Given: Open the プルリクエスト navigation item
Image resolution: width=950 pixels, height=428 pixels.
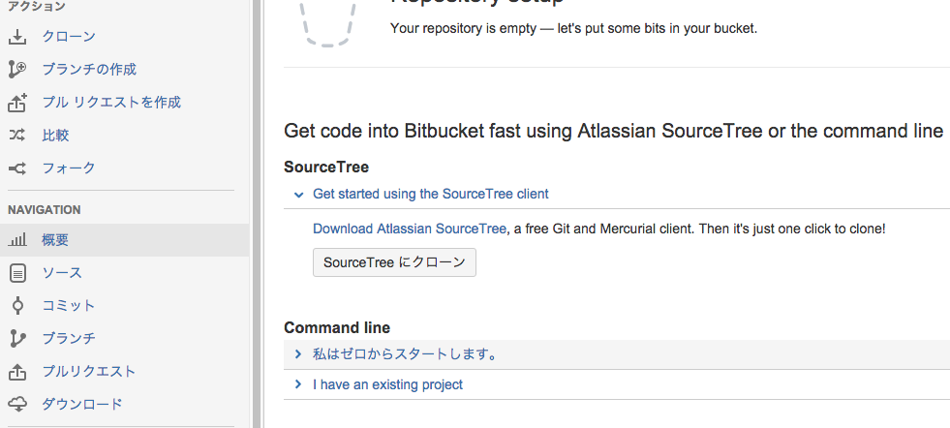Looking at the screenshot, I should coord(88,372).
